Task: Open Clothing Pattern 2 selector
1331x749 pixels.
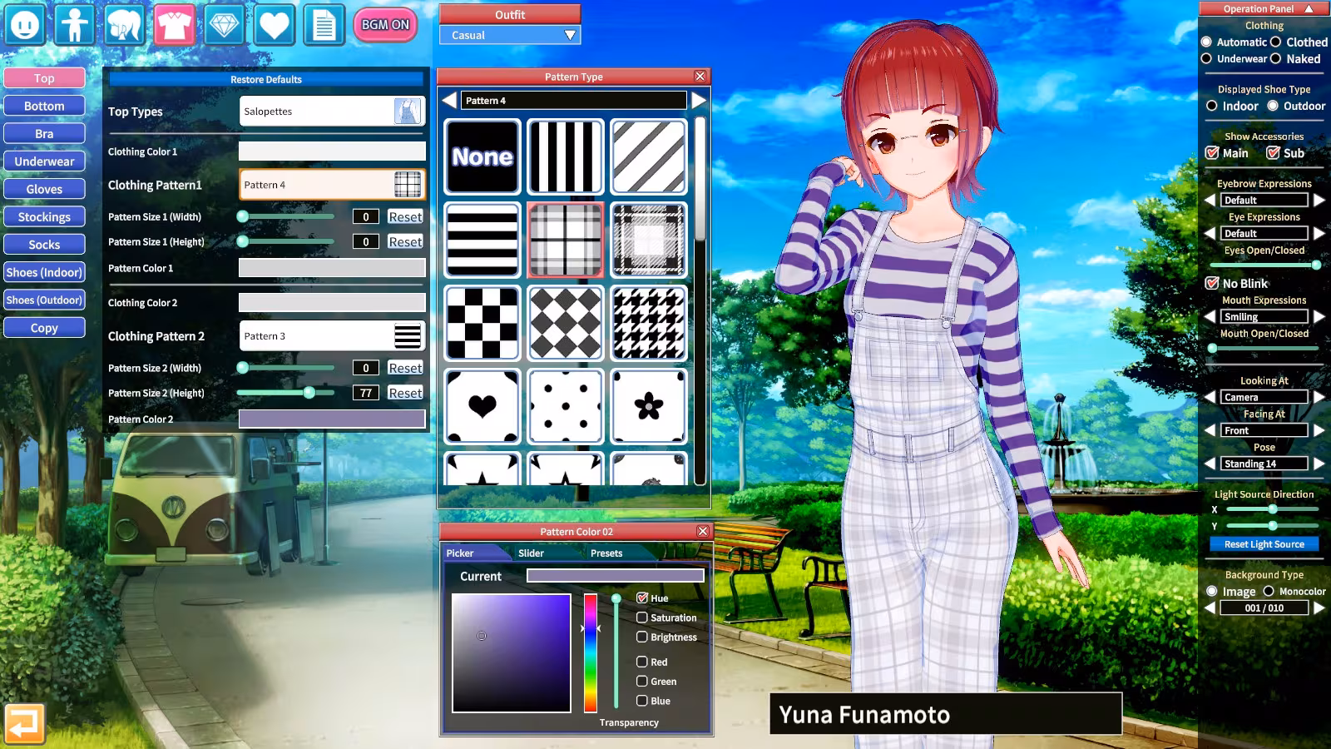Action: (x=332, y=336)
